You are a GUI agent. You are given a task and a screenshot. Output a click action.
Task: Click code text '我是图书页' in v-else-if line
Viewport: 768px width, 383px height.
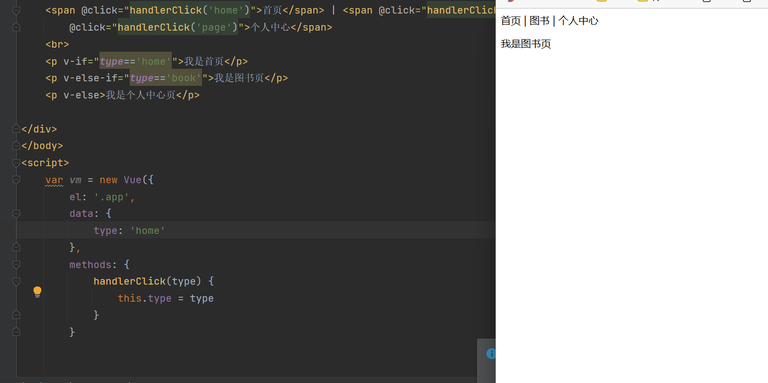point(239,78)
